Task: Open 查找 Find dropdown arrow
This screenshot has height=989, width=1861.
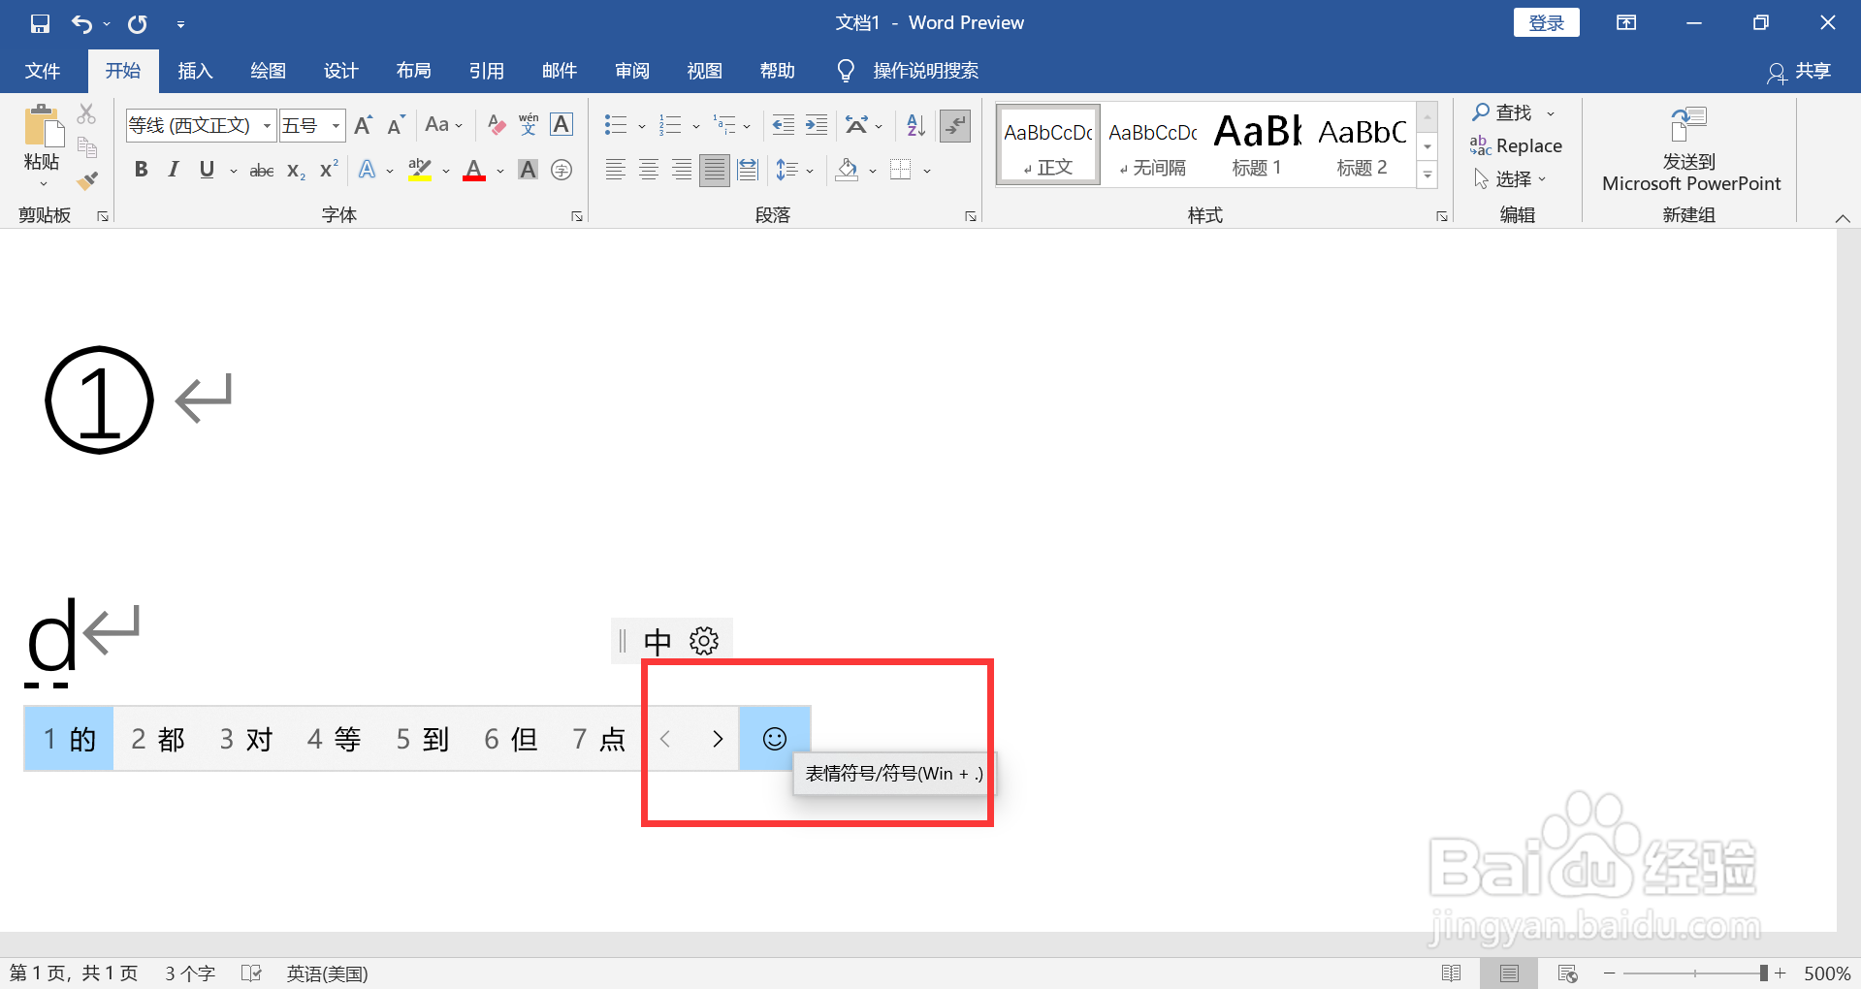Action: [1551, 113]
